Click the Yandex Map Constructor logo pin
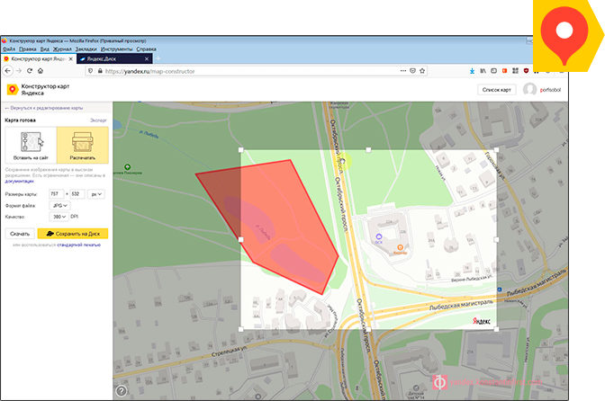 tap(13, 90)
